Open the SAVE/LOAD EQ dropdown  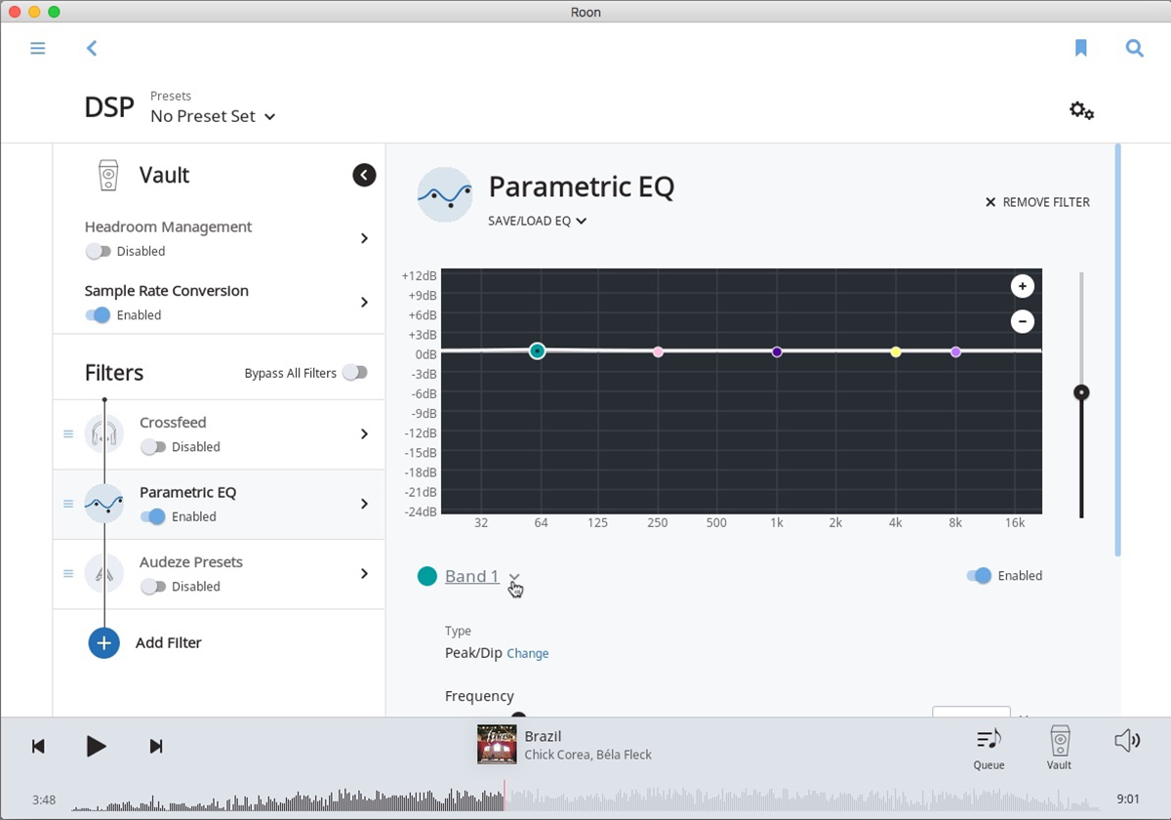(538, 221)
